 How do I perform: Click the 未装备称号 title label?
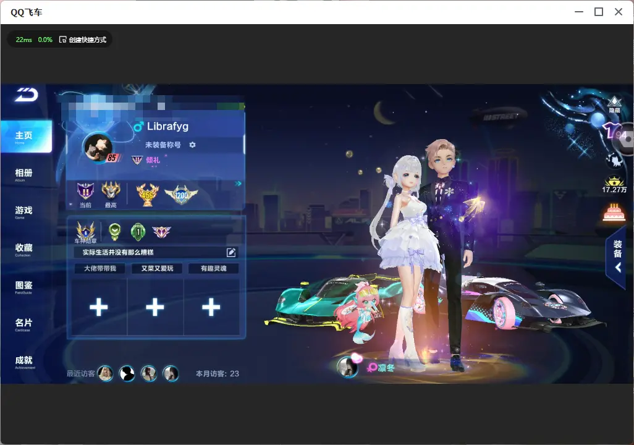[163, 145]
